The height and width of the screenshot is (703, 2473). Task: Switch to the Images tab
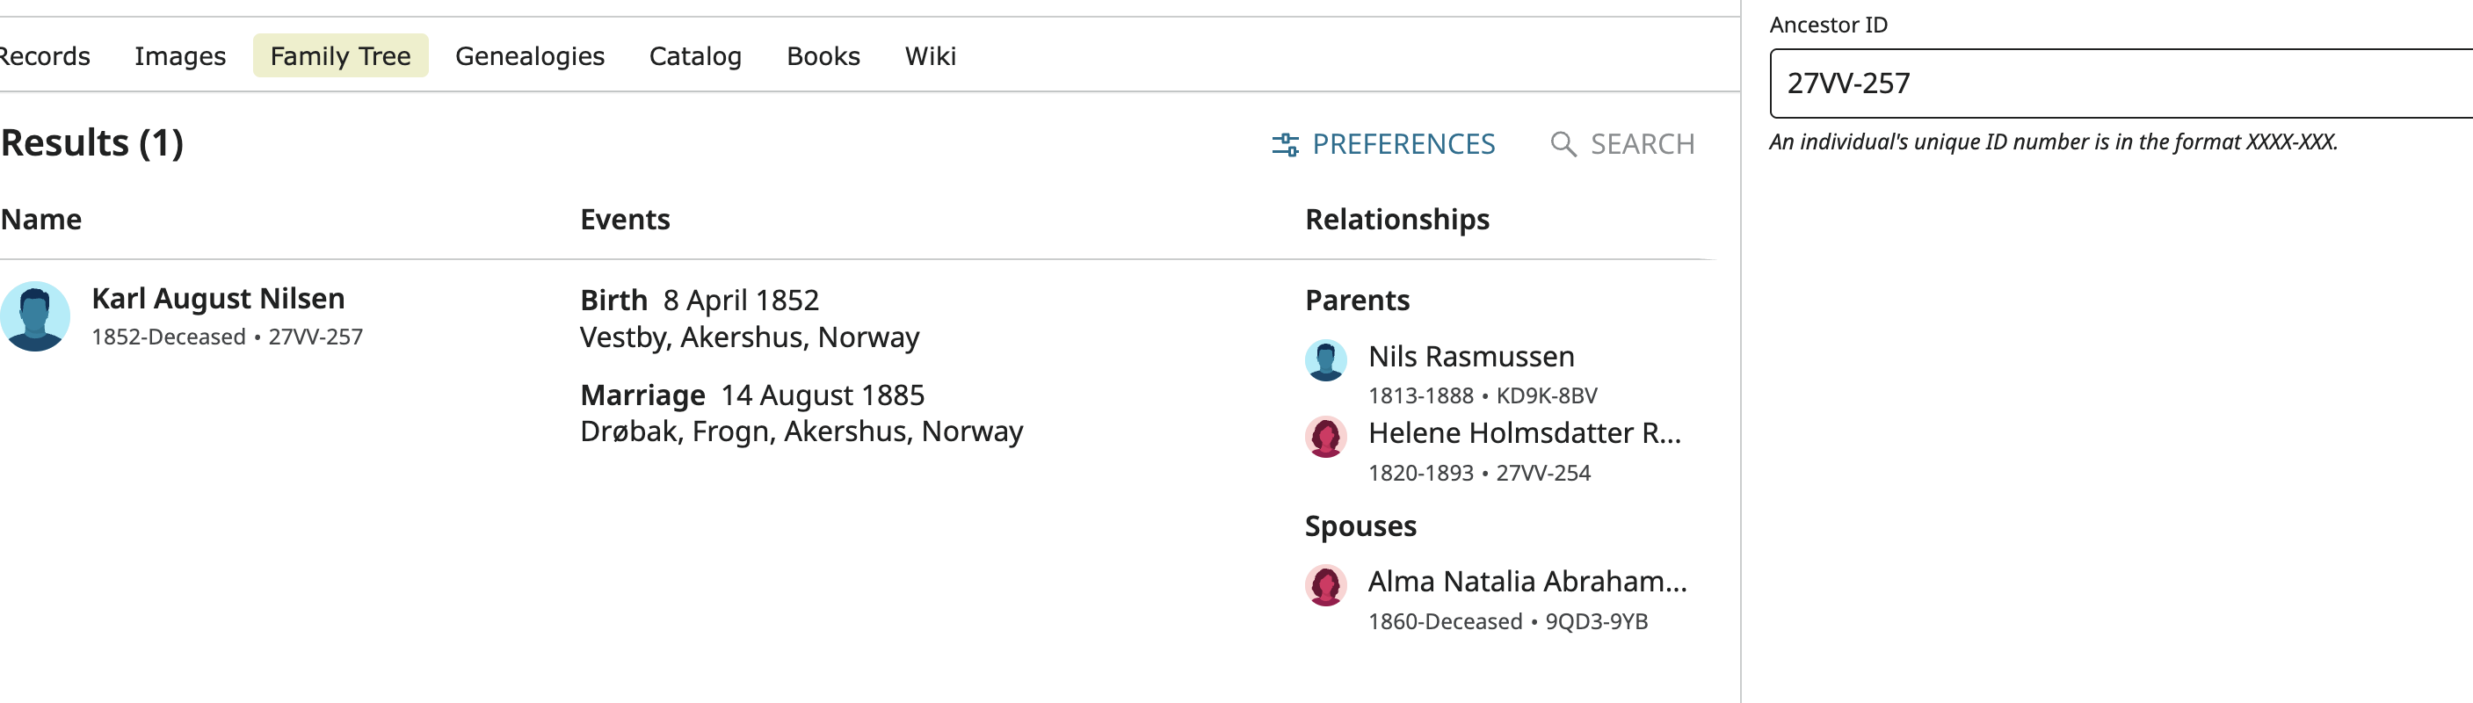(x=179, y=55)
